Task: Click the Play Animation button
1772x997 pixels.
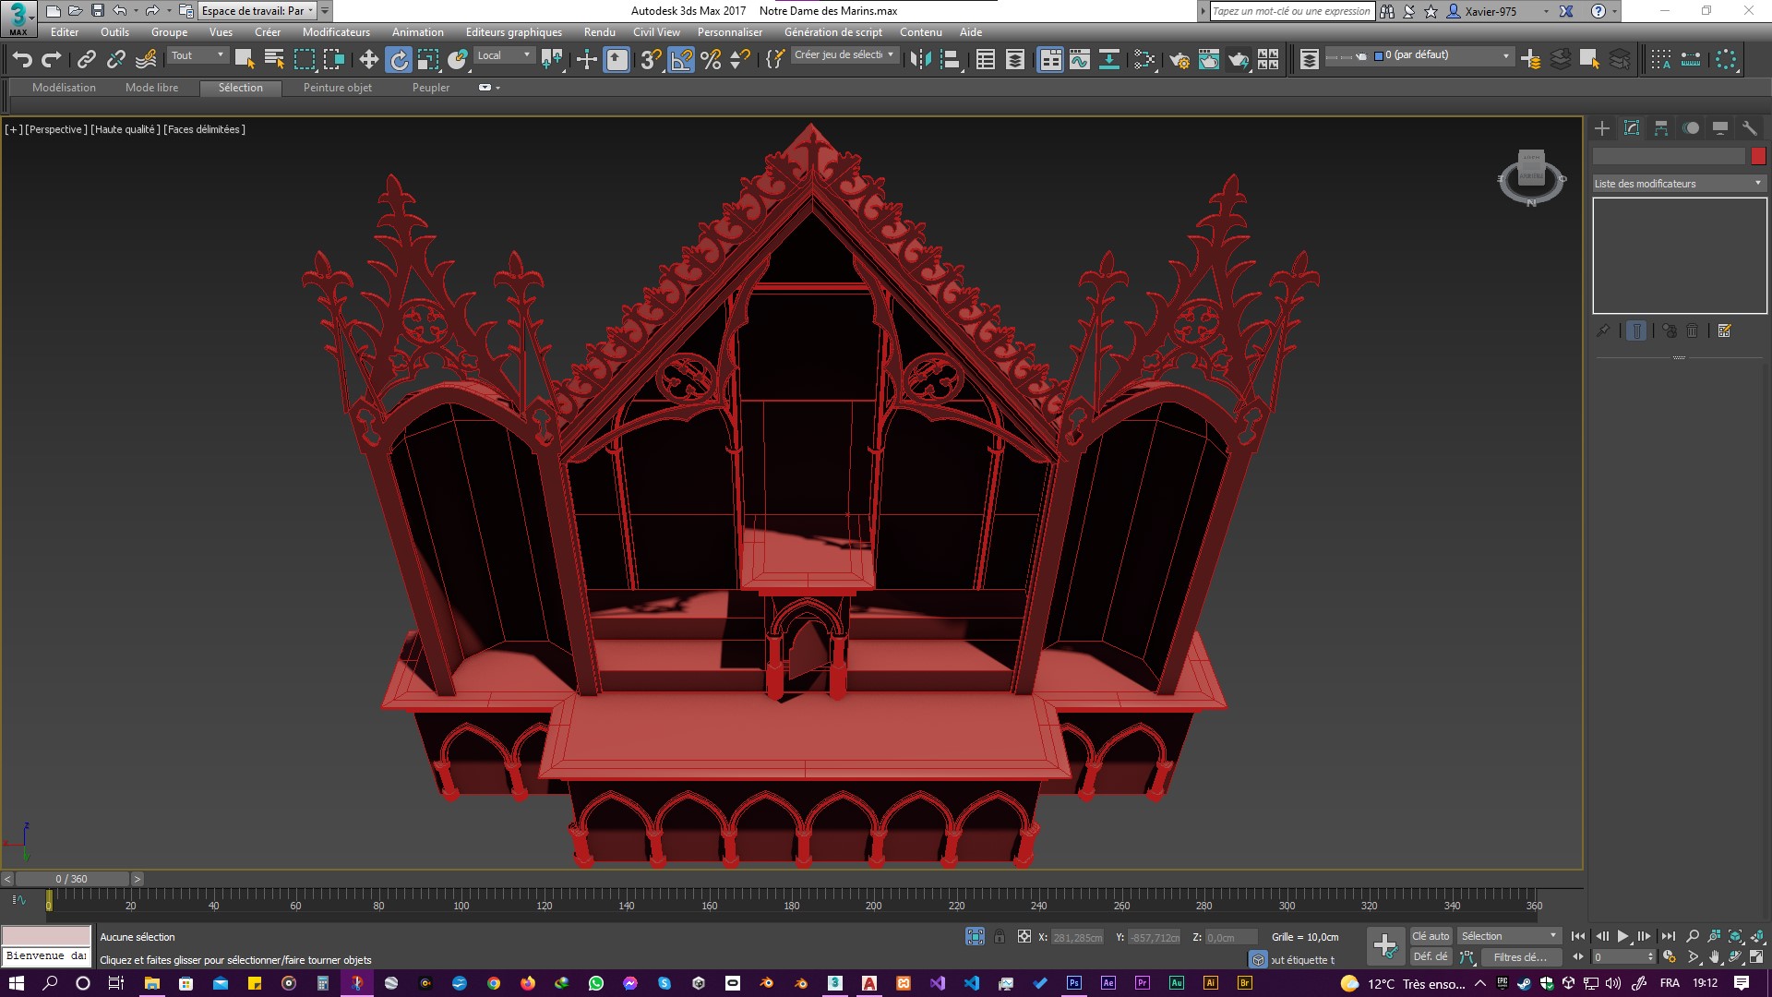Action: tap(1623, 936)
